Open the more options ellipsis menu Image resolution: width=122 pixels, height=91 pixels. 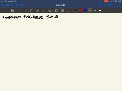pos(119,5)
